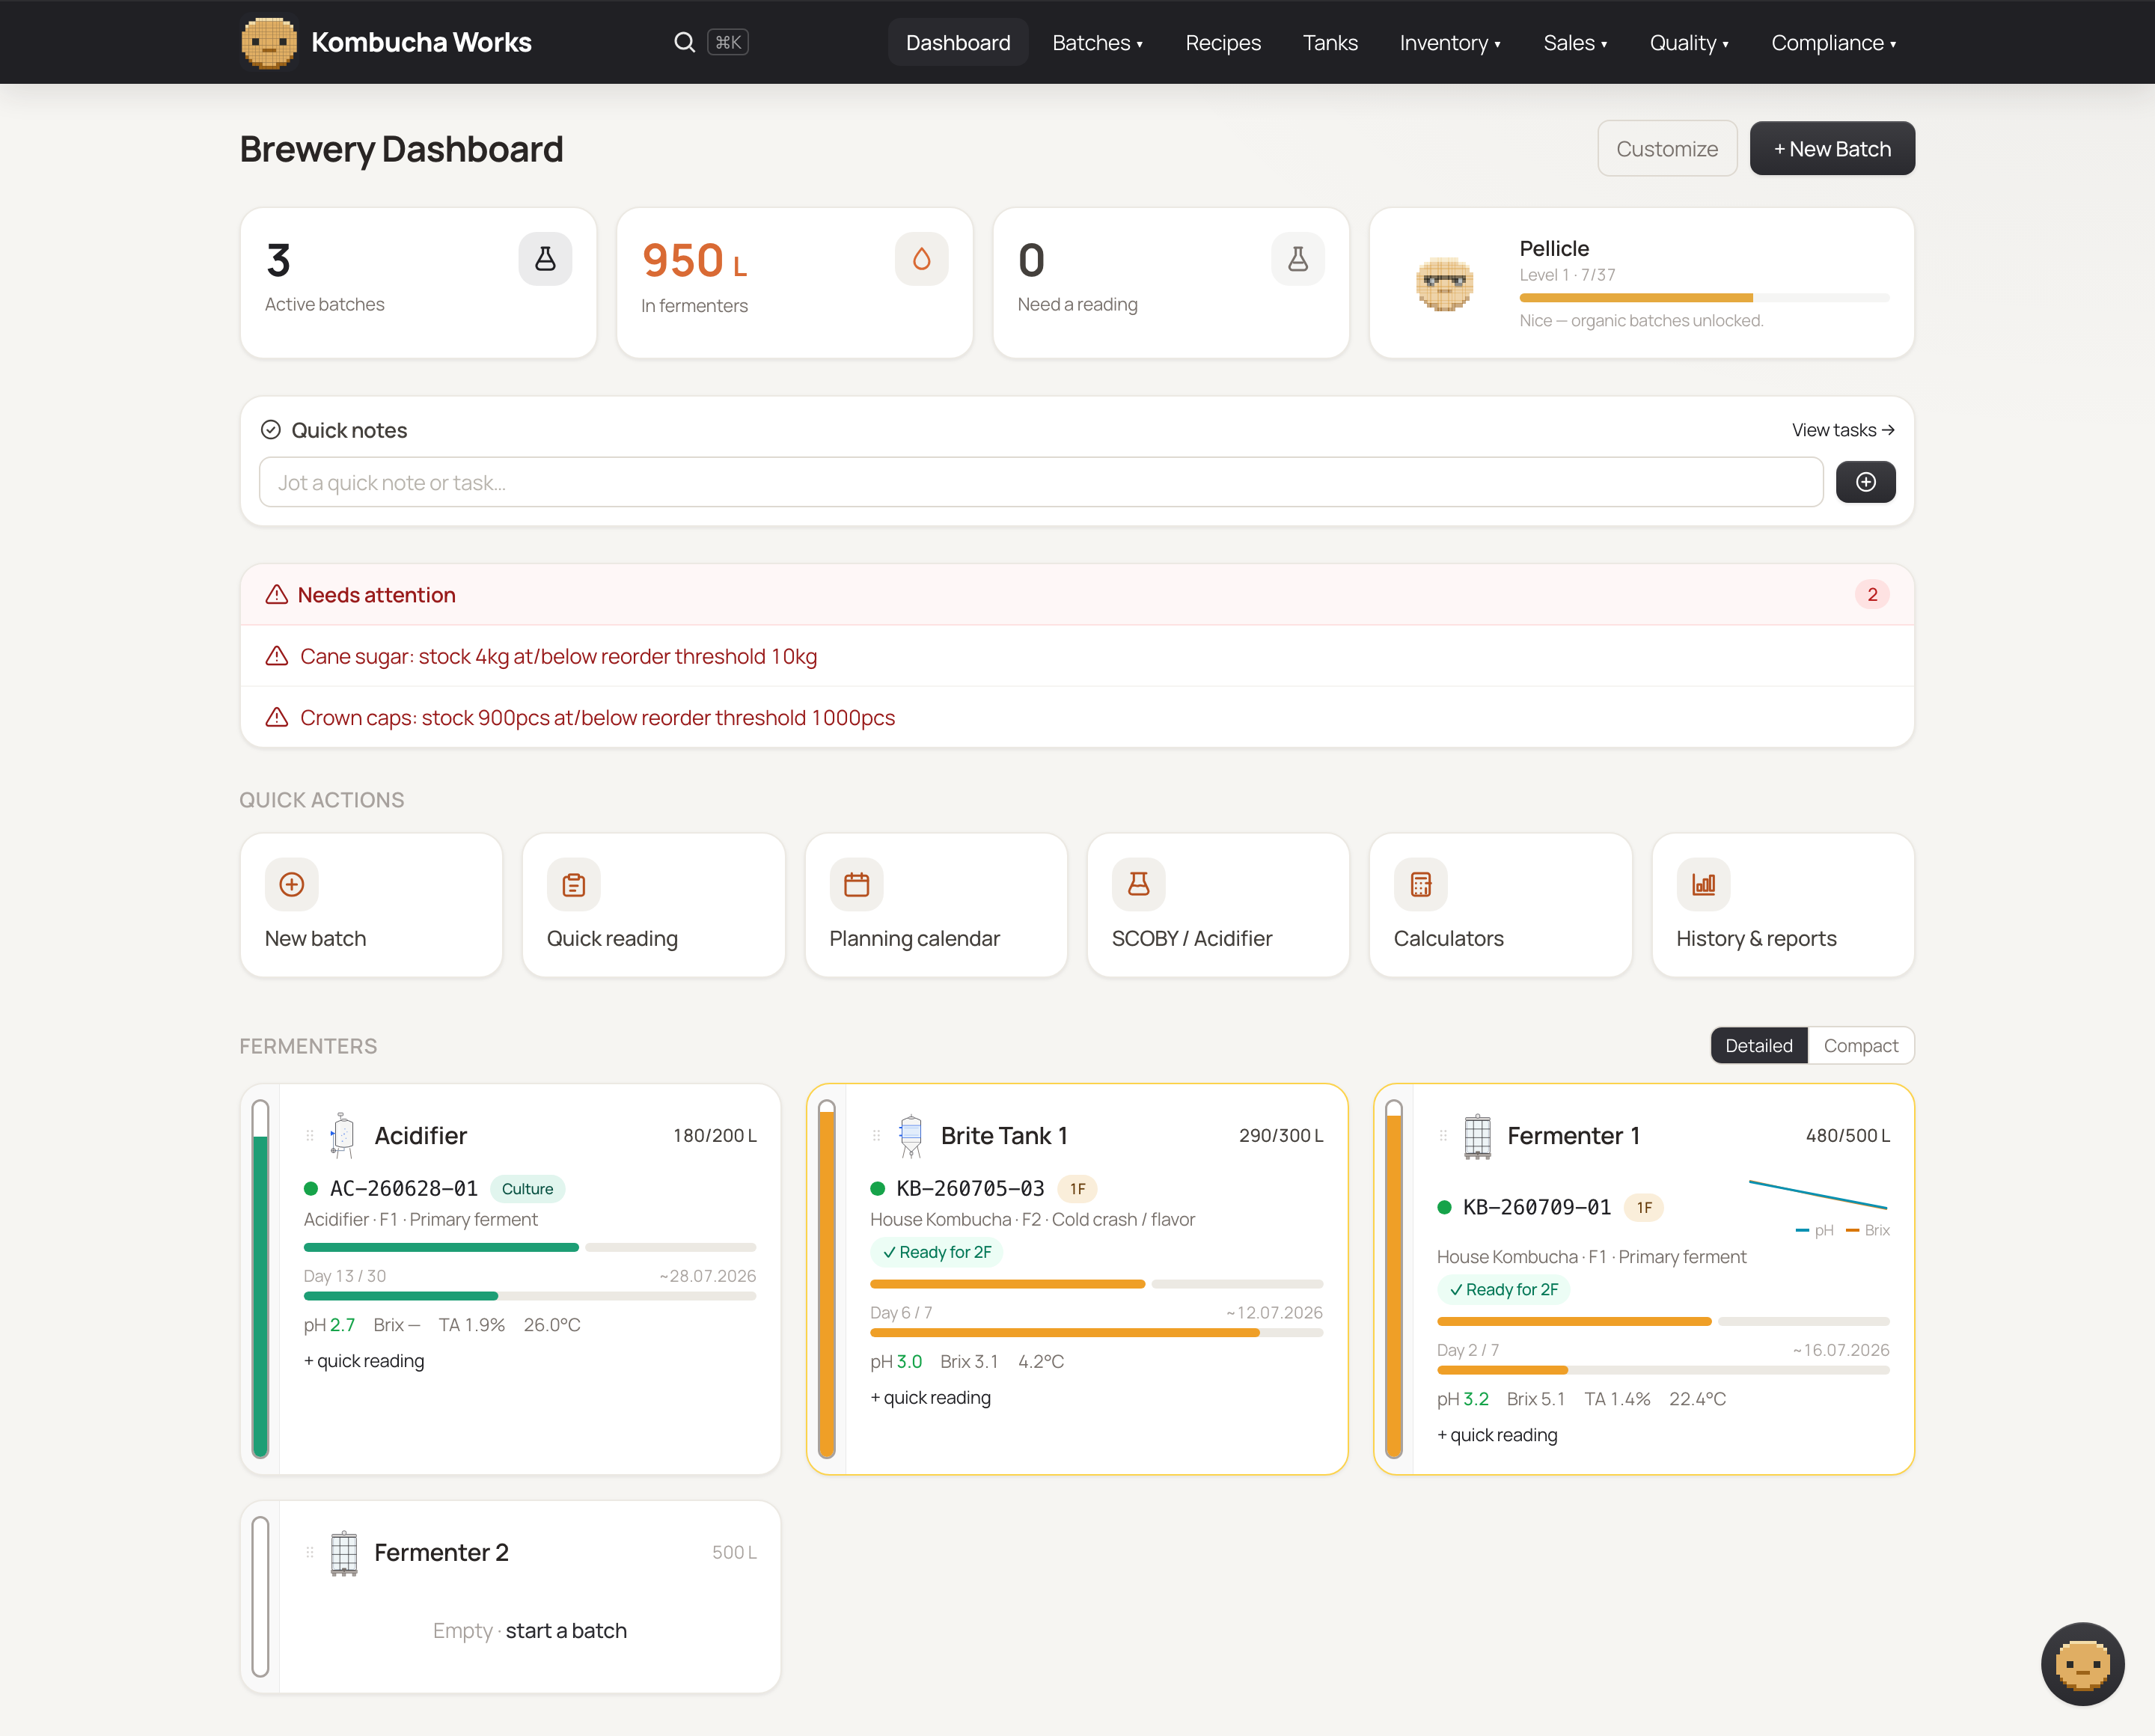Click + quick reading on Acidifier
The height and width of the screenshot is (1736, 2155).
(x=364, y=1360)
